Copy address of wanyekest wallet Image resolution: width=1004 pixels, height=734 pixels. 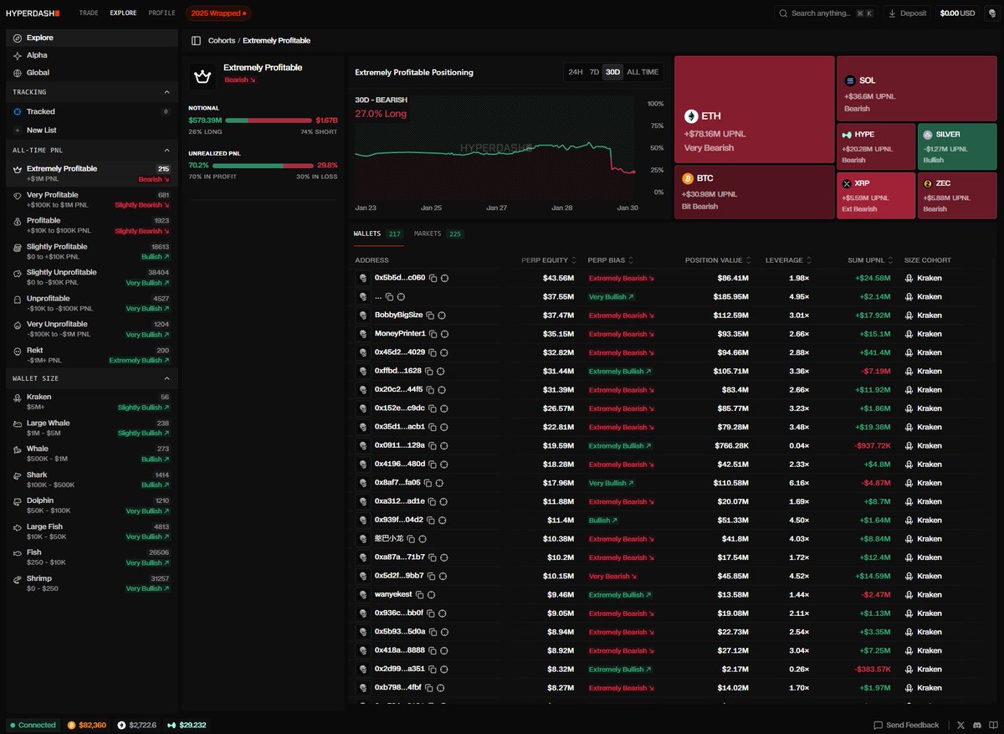coord(420,595)
